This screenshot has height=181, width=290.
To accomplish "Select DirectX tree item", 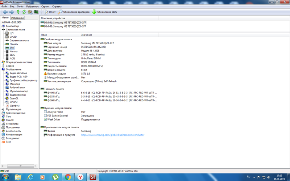I will [10, 120].
